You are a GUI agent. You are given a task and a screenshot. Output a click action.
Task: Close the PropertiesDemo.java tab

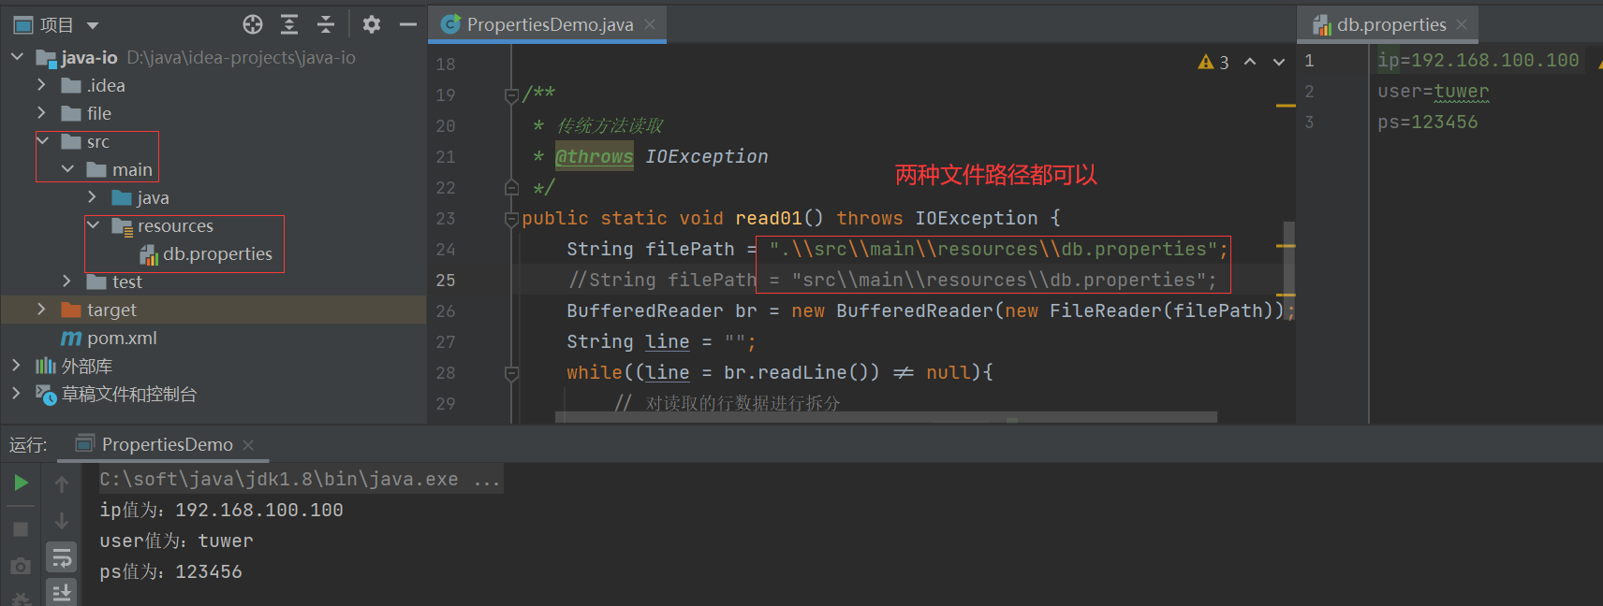click(x=650, y=24)
